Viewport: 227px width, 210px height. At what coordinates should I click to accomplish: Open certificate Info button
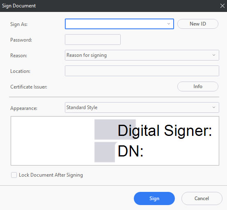[x=198, y=86]
